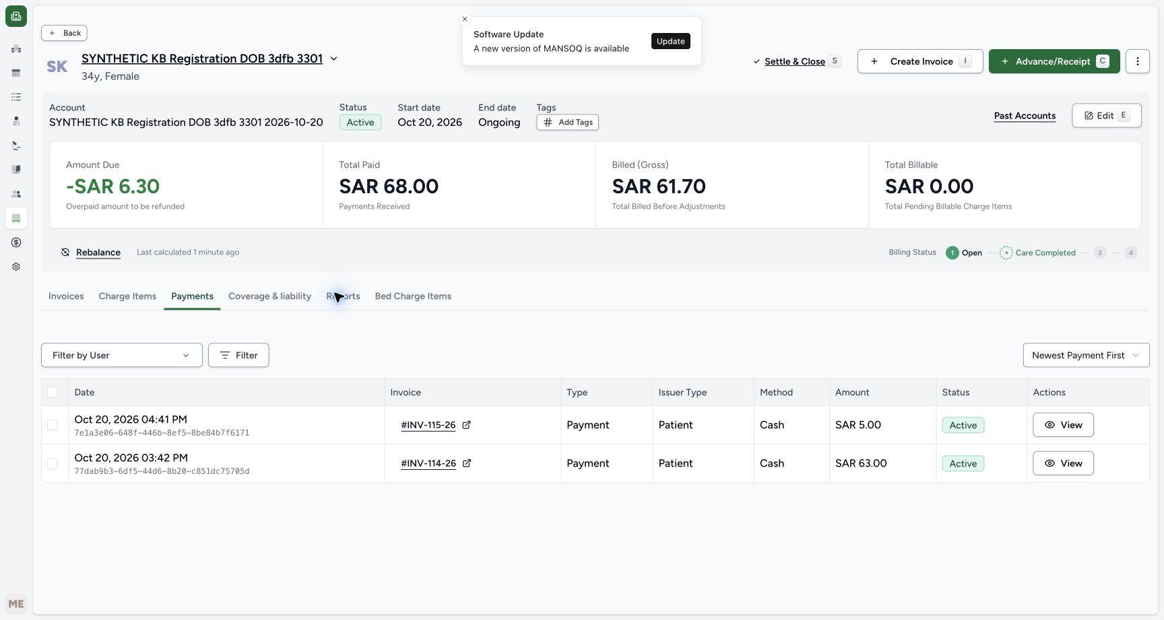The image size is (1164, 620).
Task: Toggle the select-all payments checkbox
Action: pyautogui.click(x=53, y=392)
